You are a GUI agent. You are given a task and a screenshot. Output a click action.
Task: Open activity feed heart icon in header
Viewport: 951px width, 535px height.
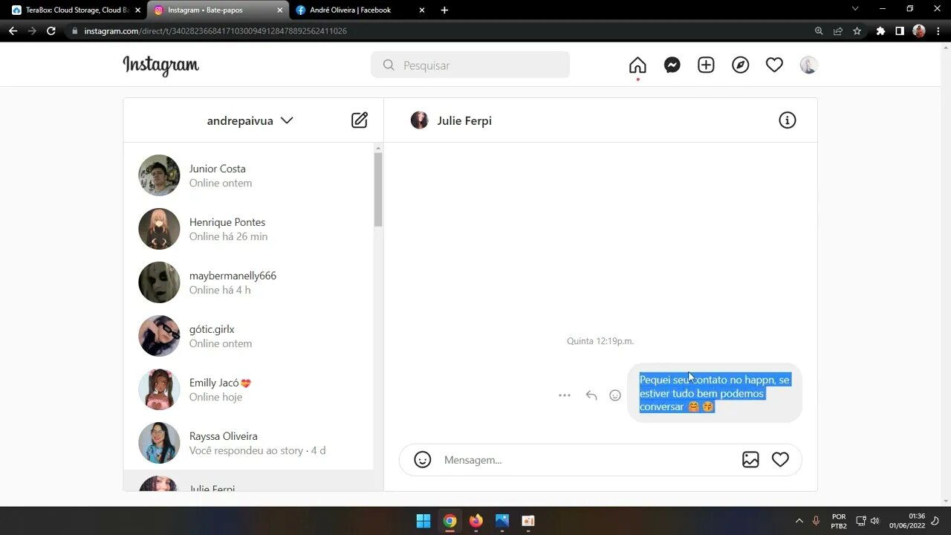pos(774,65)
